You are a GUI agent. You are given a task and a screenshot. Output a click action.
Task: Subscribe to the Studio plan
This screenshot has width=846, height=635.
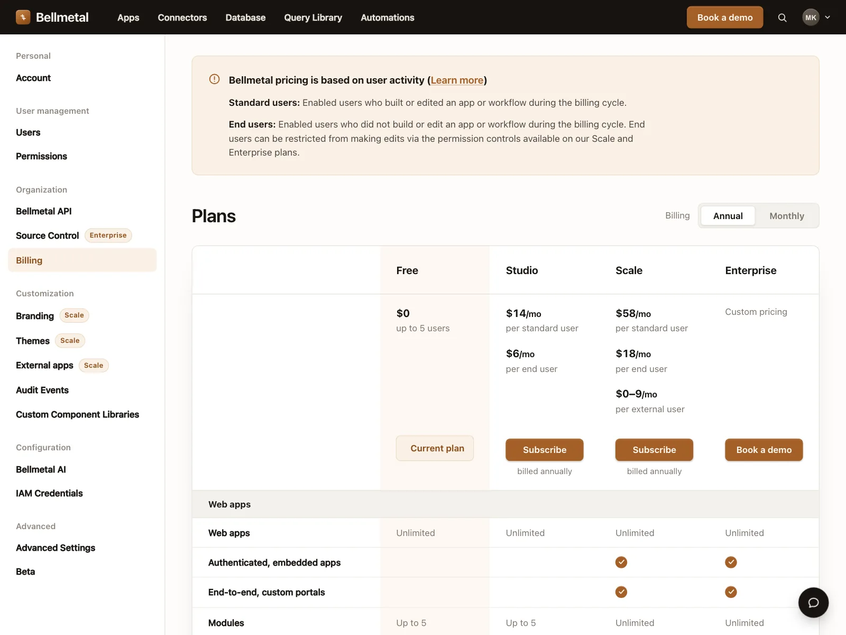(x=545, y=450)
